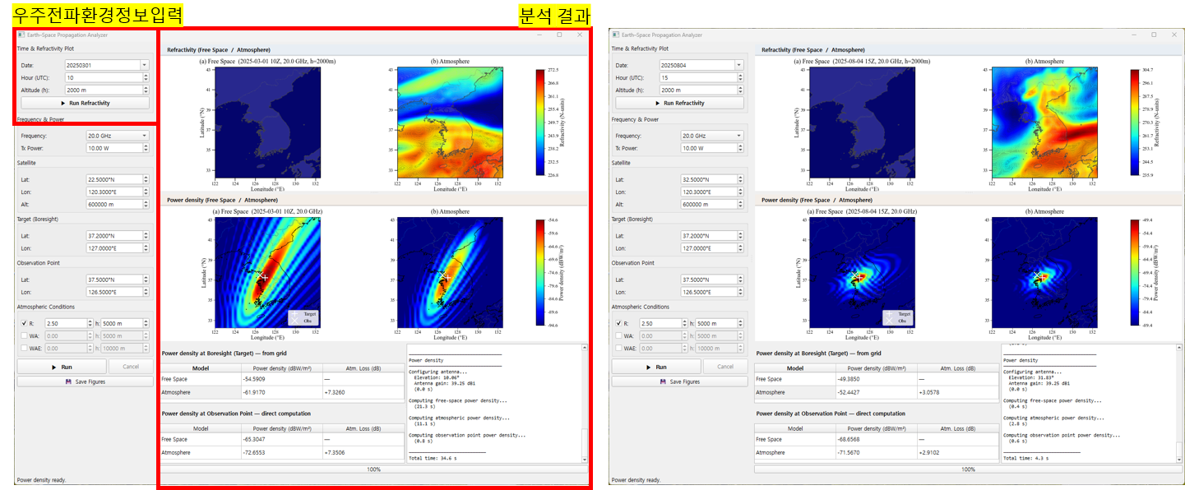Expand the Frequency combo box in the 20250301 window
The width and height of the screenshot is (1185, 490).
[x=118, y=136]
